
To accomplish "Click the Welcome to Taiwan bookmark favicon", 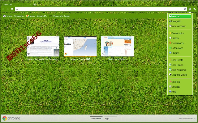I will pyautogui.click(x=51, y=16).
